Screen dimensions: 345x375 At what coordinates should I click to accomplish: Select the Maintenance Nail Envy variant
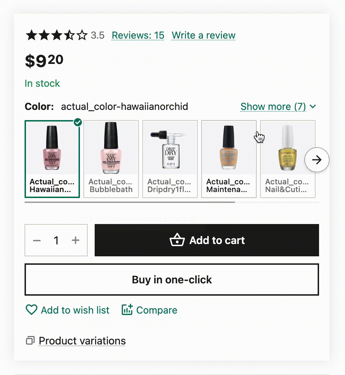229,159
